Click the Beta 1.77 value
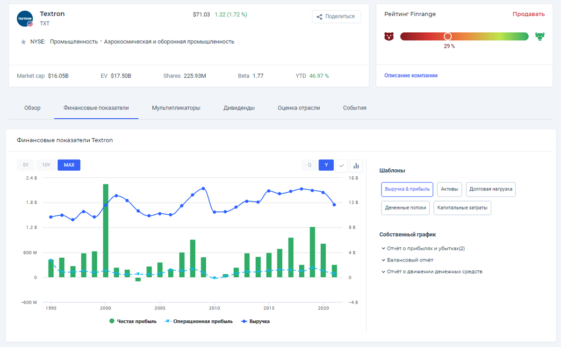 point(258,76)
